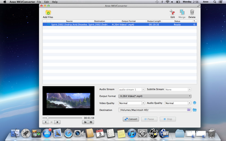Open Spotlight search magnifier

pos(215,2)
